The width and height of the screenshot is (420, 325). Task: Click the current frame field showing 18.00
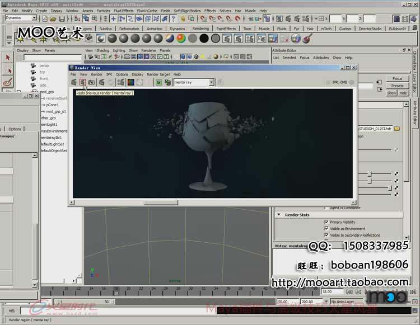pos(332,291)
